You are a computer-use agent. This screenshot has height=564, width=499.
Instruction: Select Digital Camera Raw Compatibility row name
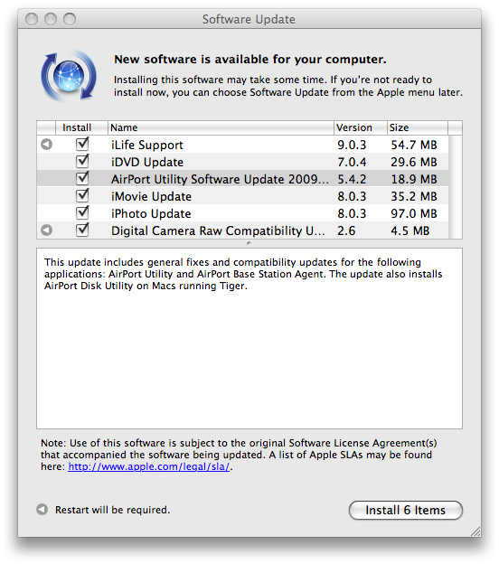pos(218,230)
